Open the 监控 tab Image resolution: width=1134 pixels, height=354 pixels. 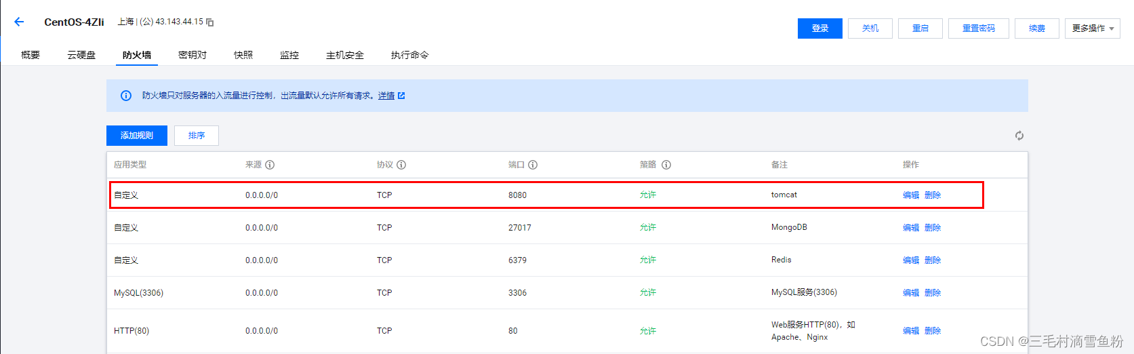tap(289, 55)
